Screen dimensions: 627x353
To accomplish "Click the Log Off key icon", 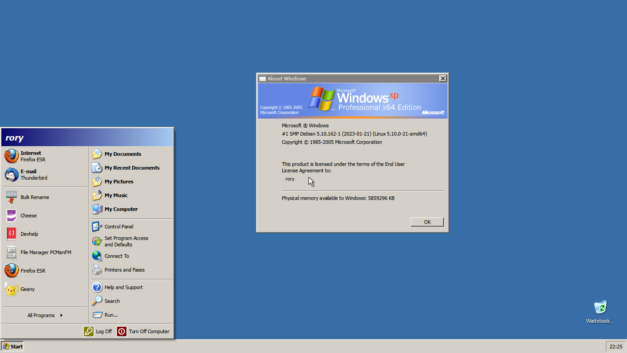I will 89,331.
